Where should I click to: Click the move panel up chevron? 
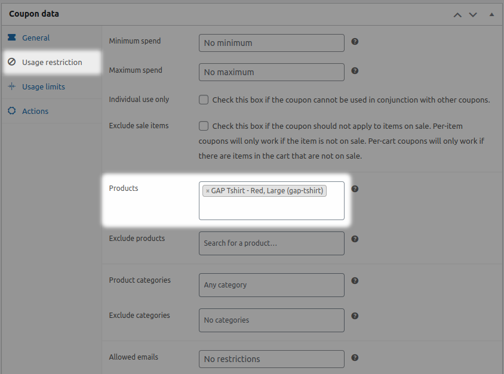click(457, 14)
